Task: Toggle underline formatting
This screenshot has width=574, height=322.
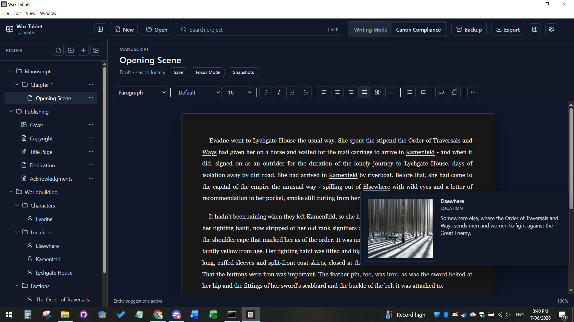Action: click(292, 92)
